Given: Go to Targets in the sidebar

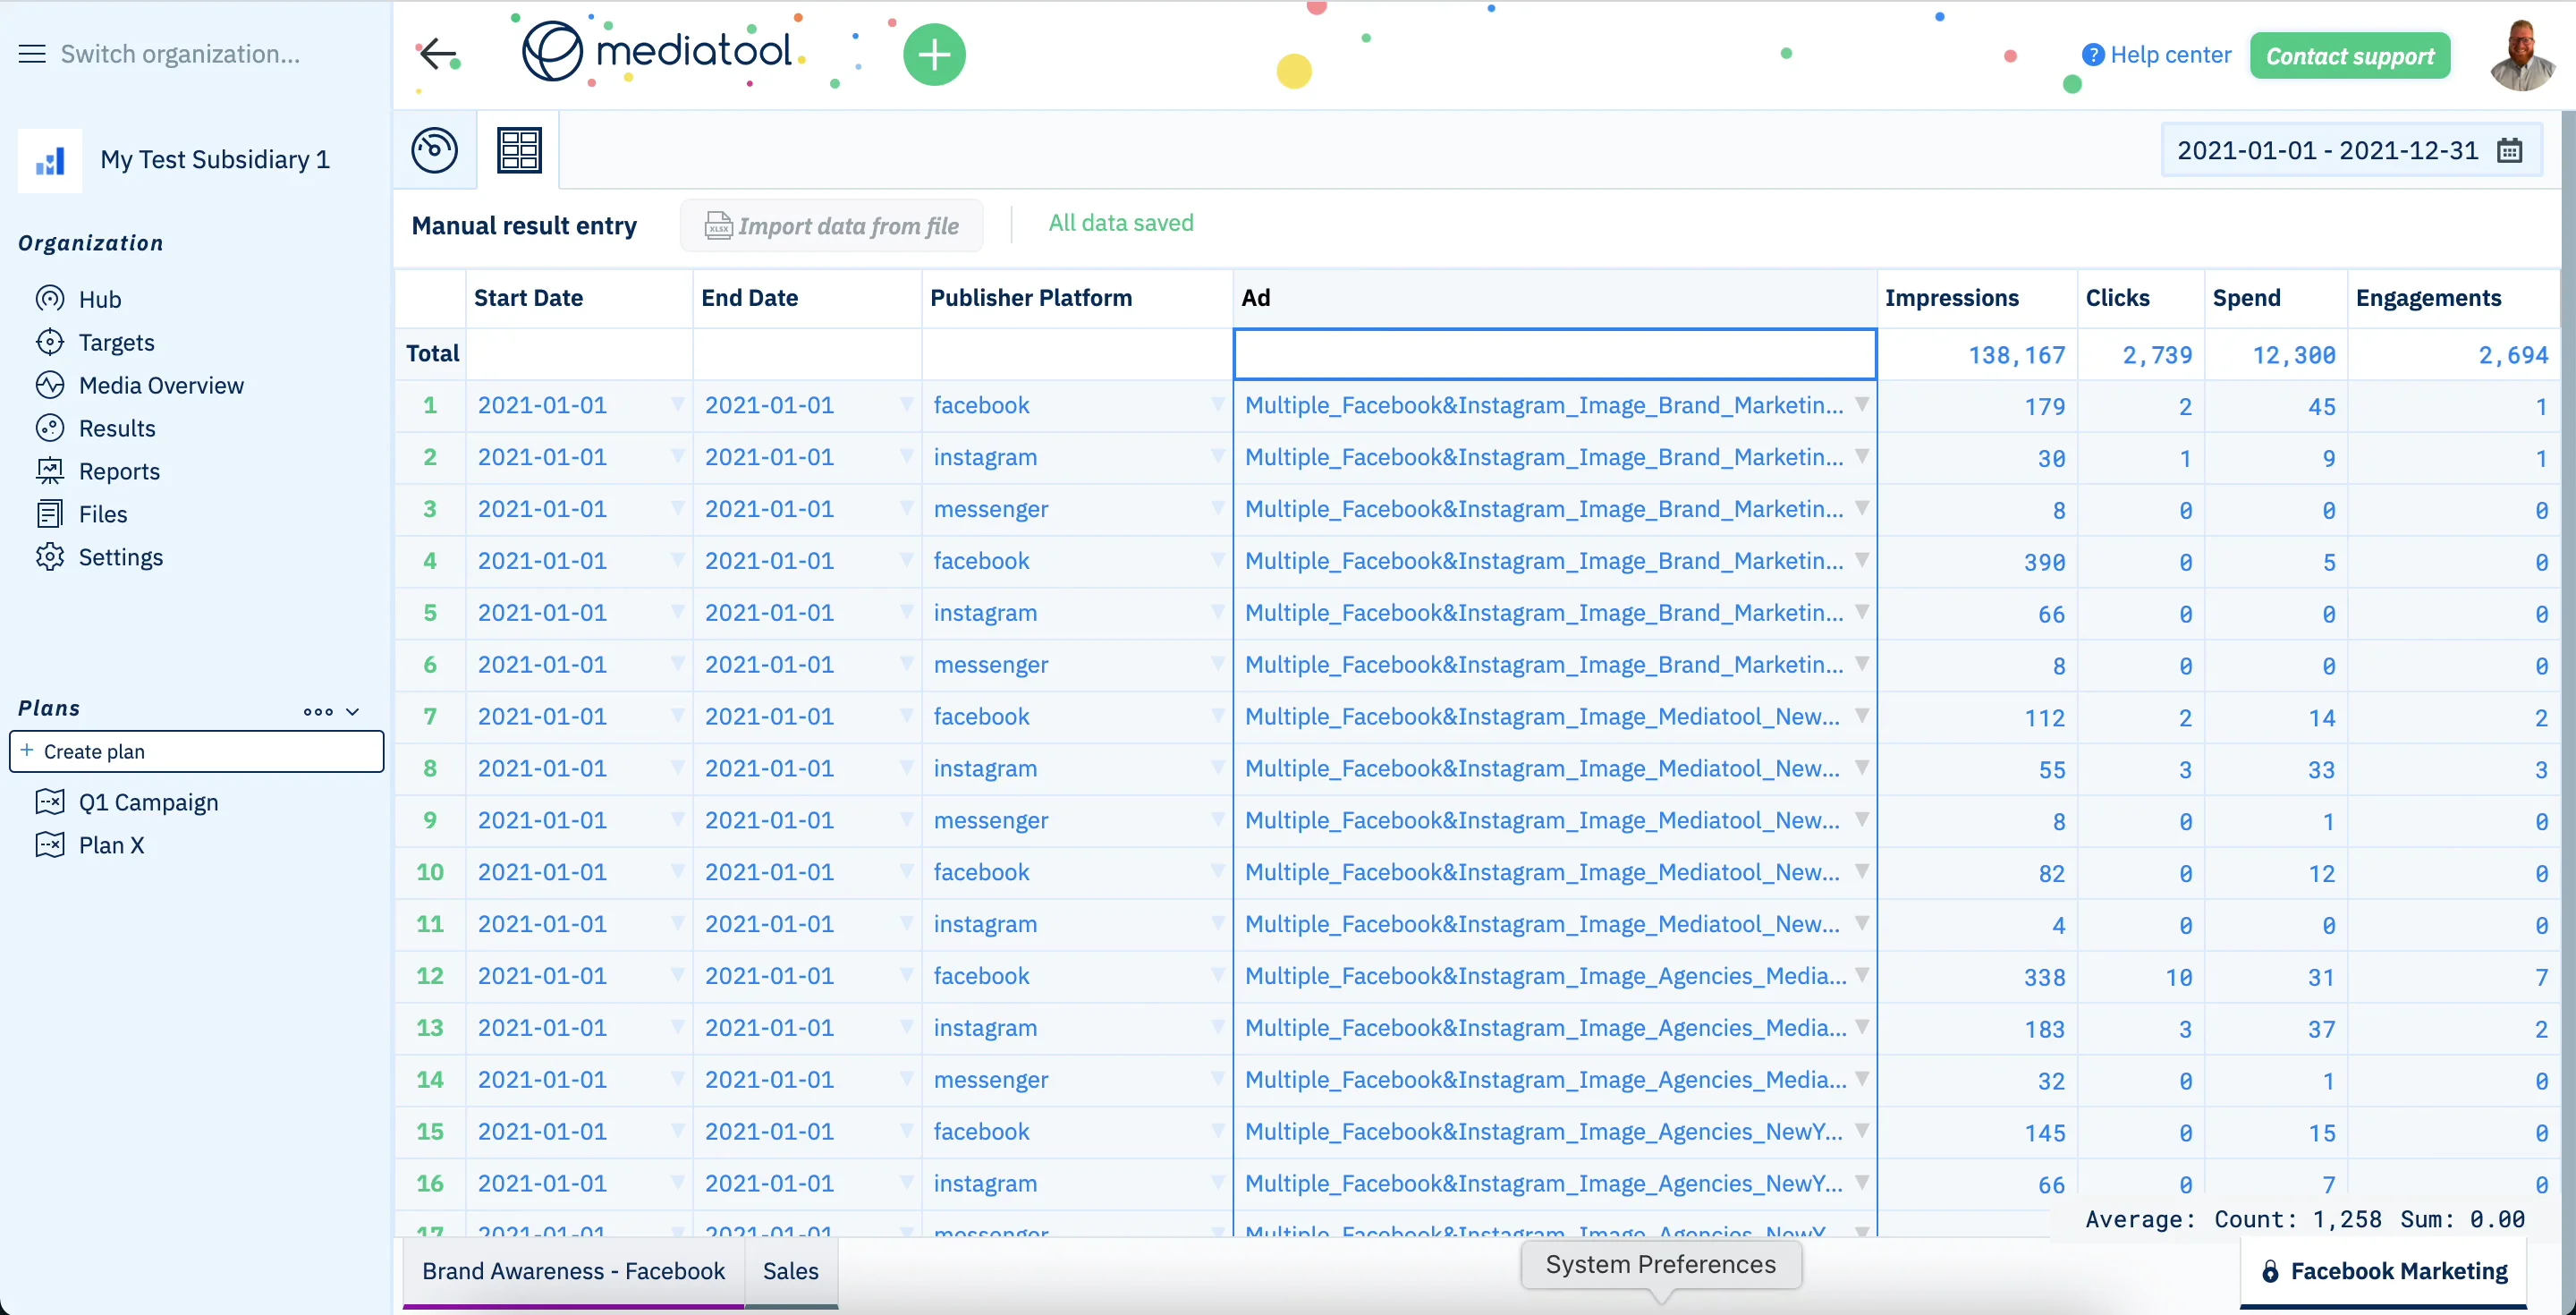Looking at the screenshot, I should (116, 342).
